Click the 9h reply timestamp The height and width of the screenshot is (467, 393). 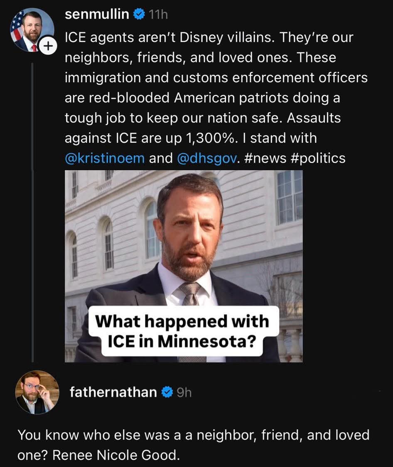click(184, 392)
